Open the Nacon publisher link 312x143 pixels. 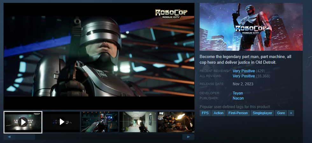(238, 98)
